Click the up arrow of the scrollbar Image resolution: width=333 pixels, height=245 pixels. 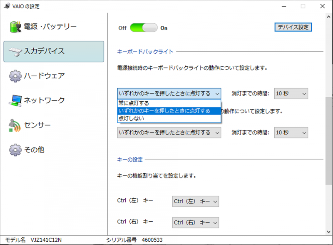[x=328, y=17]
